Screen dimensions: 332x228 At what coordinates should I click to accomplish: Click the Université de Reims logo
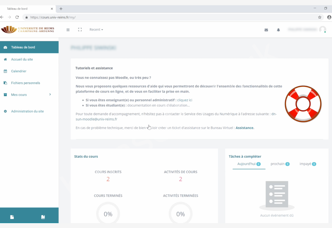coord(27,29)
